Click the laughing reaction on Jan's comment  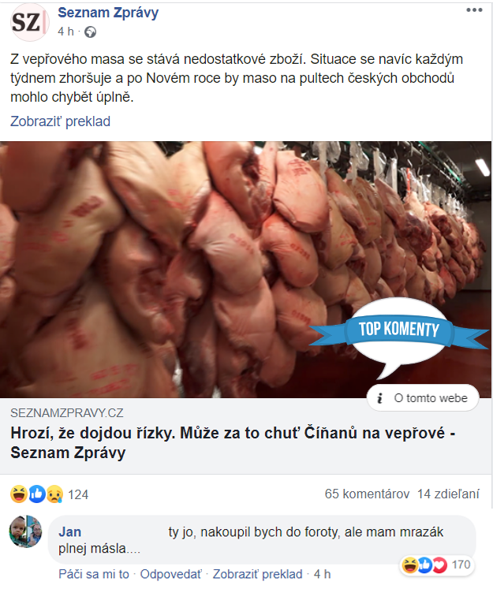click(x=409, y=565)
